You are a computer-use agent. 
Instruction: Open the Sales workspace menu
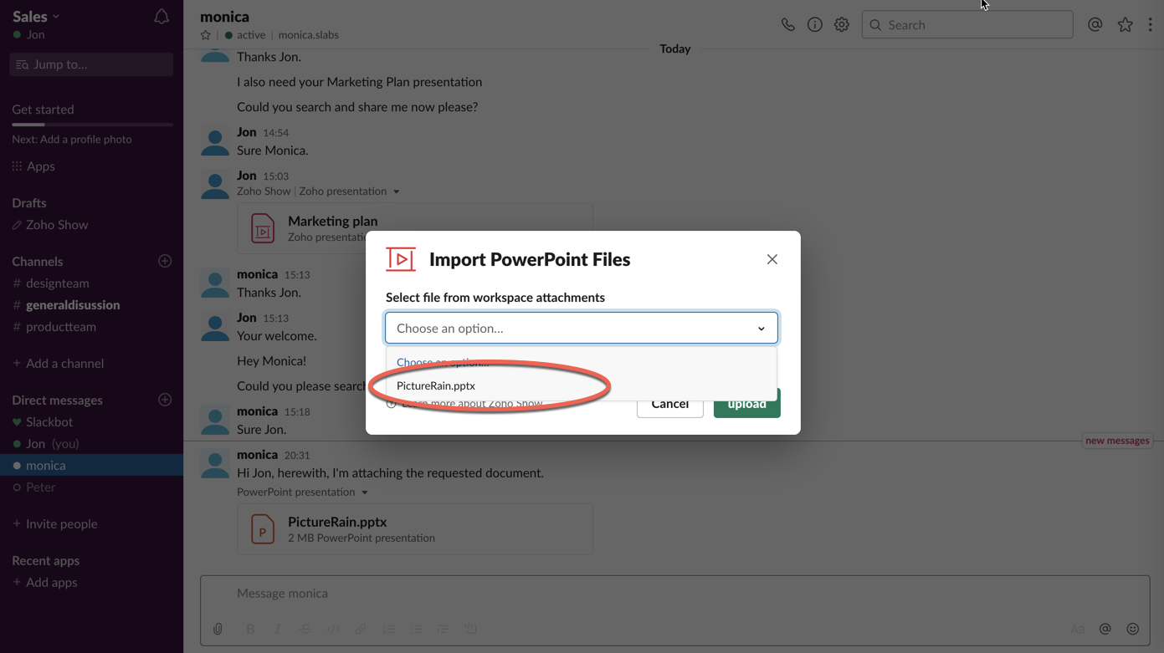tap(36, 17)
